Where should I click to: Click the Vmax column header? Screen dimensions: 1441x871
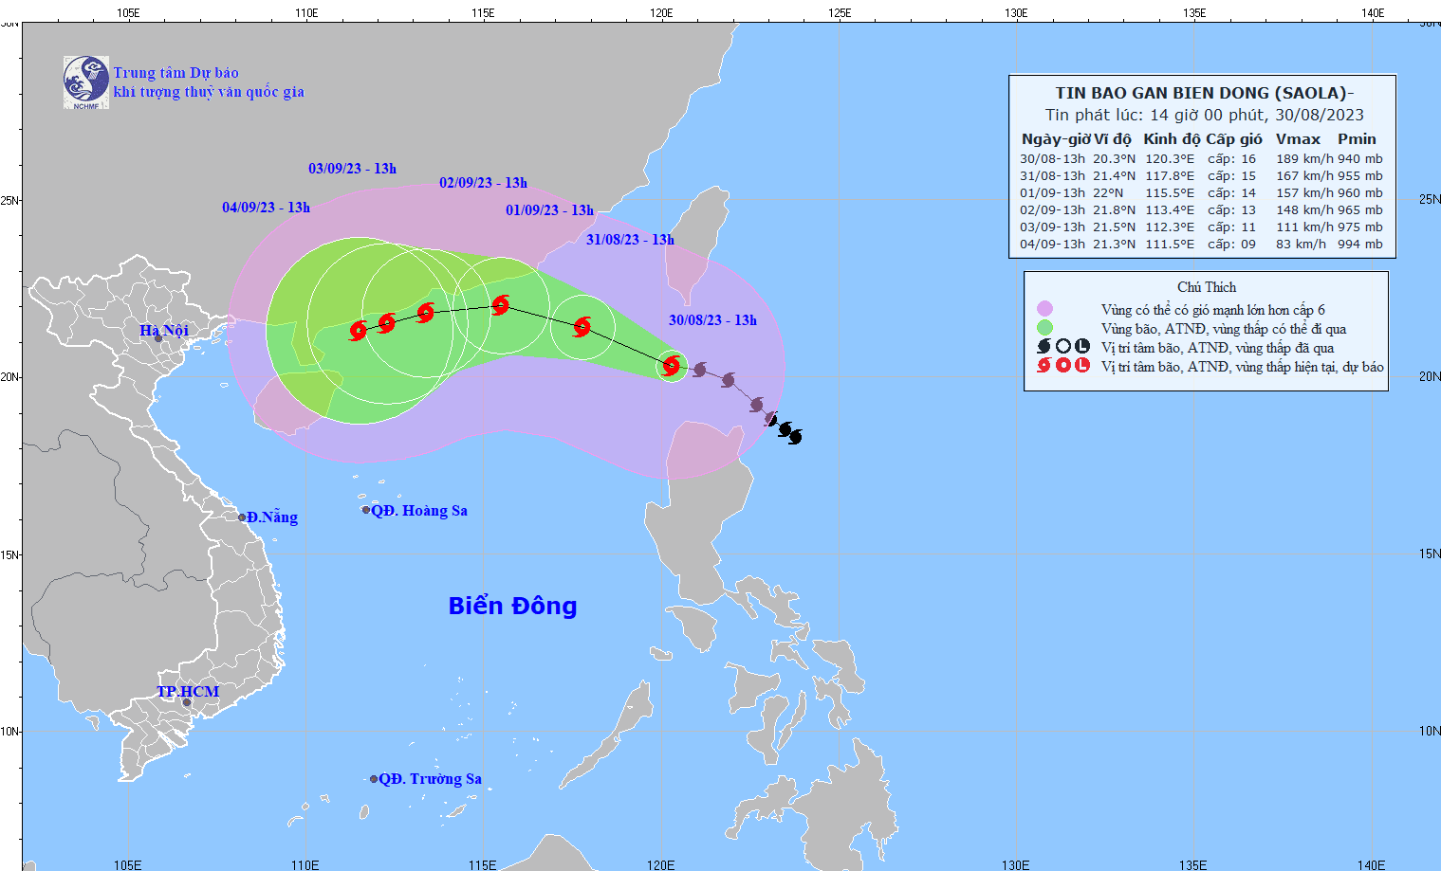pyautogui.click(x=1298, y=138)
